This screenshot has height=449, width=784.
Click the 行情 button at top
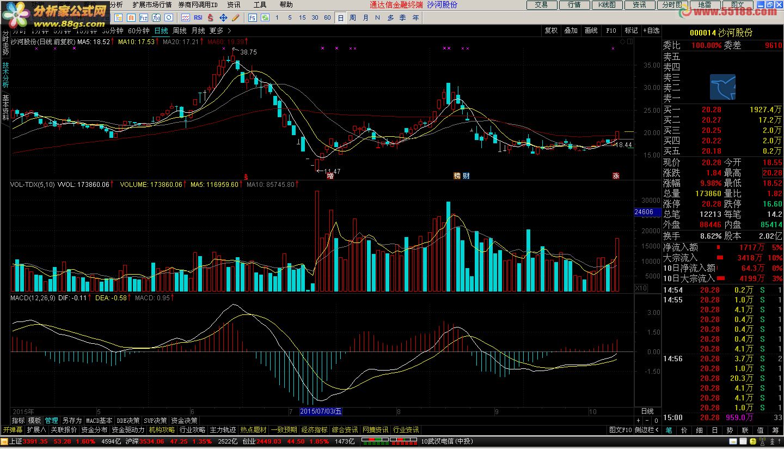[574, 4]
